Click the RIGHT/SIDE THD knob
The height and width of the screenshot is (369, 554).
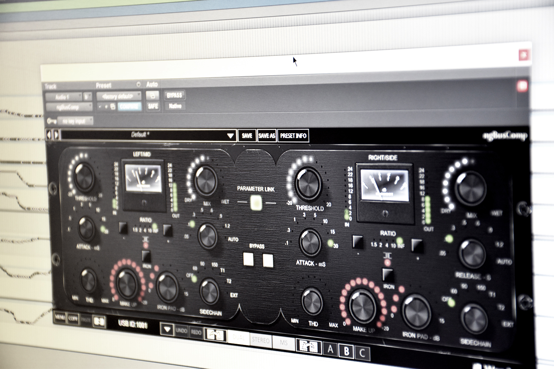click(x=312, y=302)
